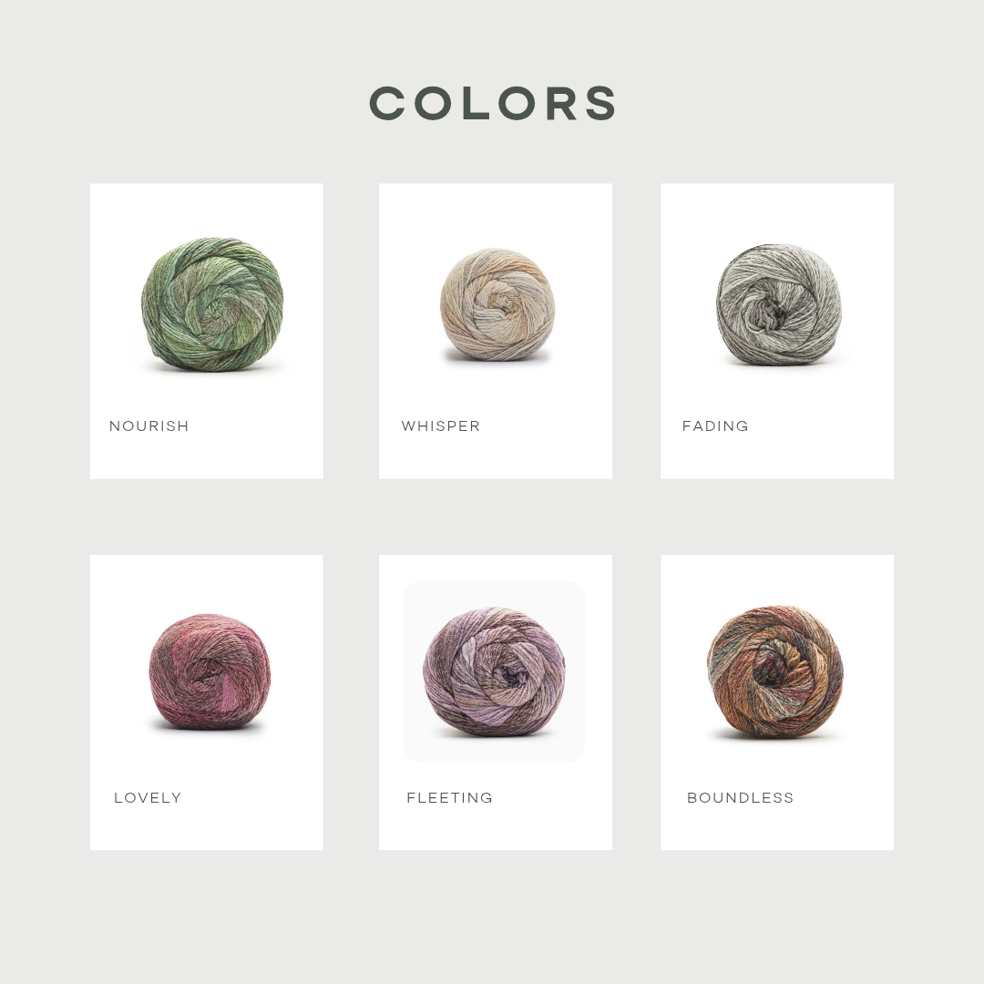Click the LOVELY color name label

click(148, 797)
